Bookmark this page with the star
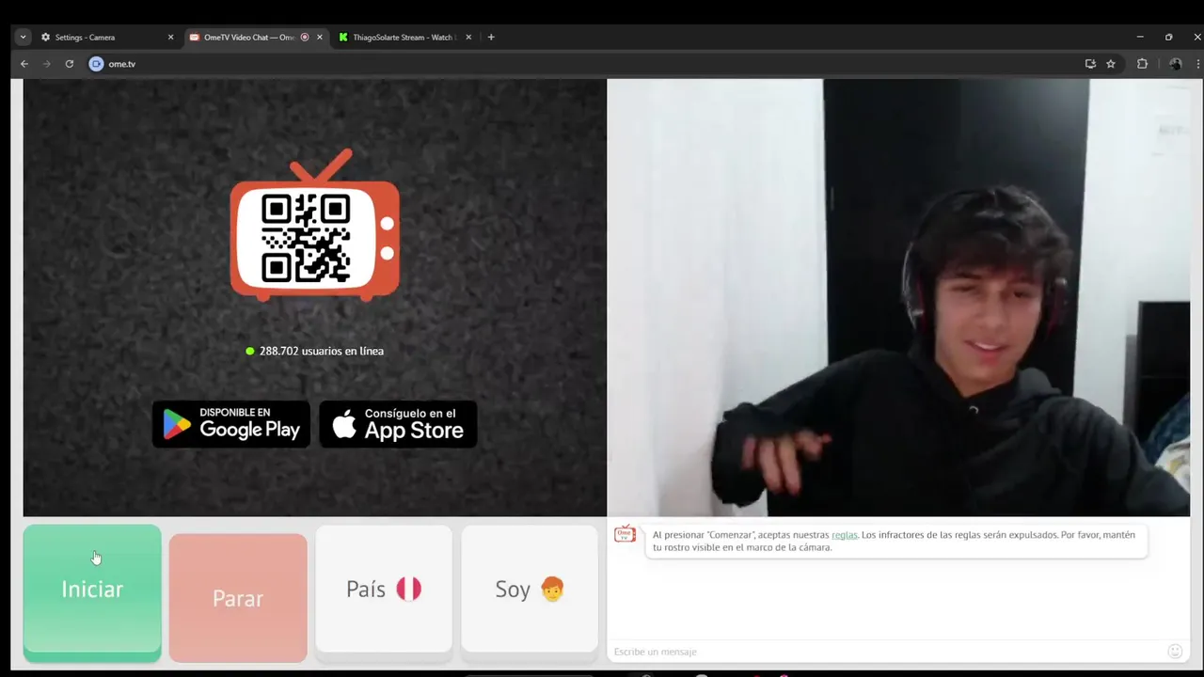Viewport: 1204px width, 677px height. 1111,64
